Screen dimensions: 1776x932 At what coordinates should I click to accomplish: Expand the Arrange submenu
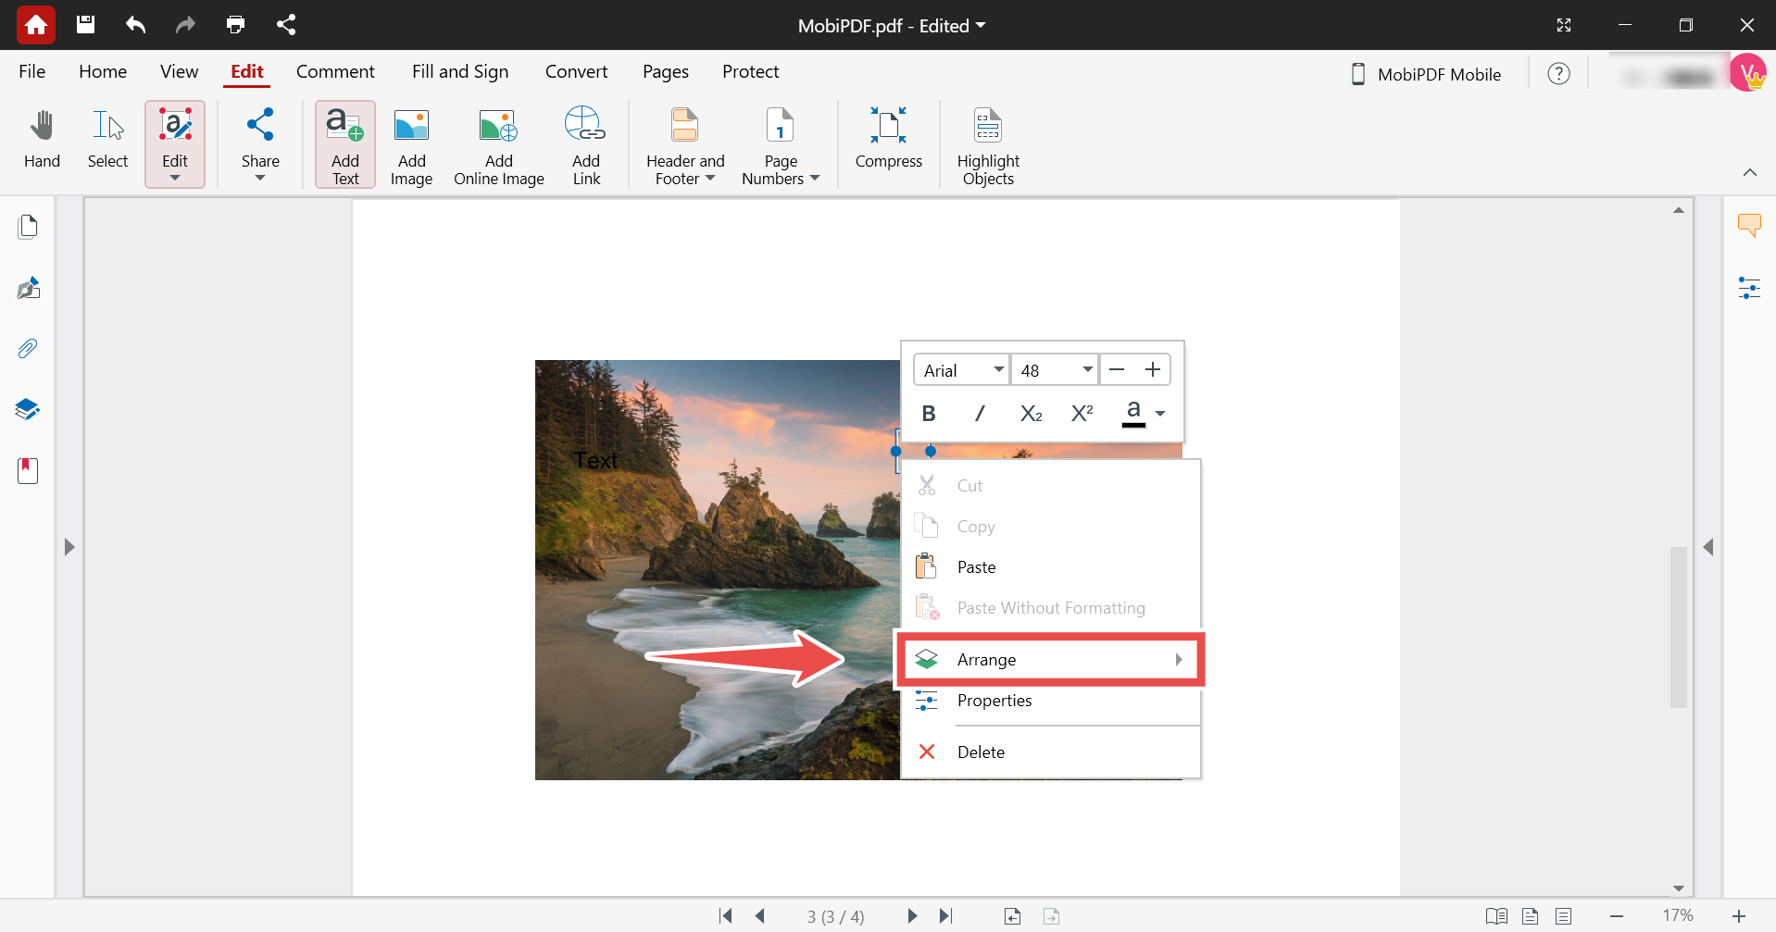pyautogui.click(x=1050, y=660)
